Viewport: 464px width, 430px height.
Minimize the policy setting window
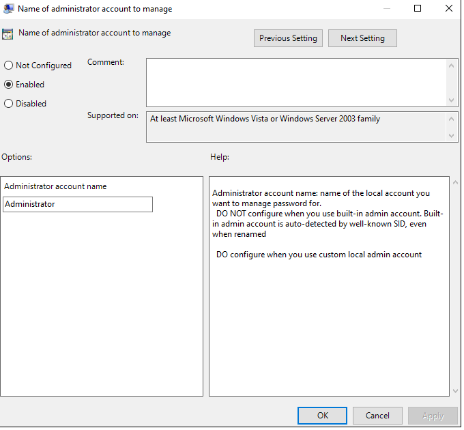pos(387,9)
